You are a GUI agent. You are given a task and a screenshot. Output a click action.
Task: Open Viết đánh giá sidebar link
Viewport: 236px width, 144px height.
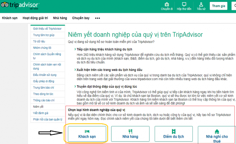(x=41, y=113)
